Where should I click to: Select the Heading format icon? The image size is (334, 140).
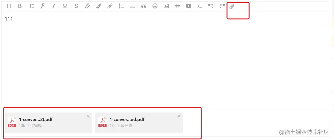8,6
